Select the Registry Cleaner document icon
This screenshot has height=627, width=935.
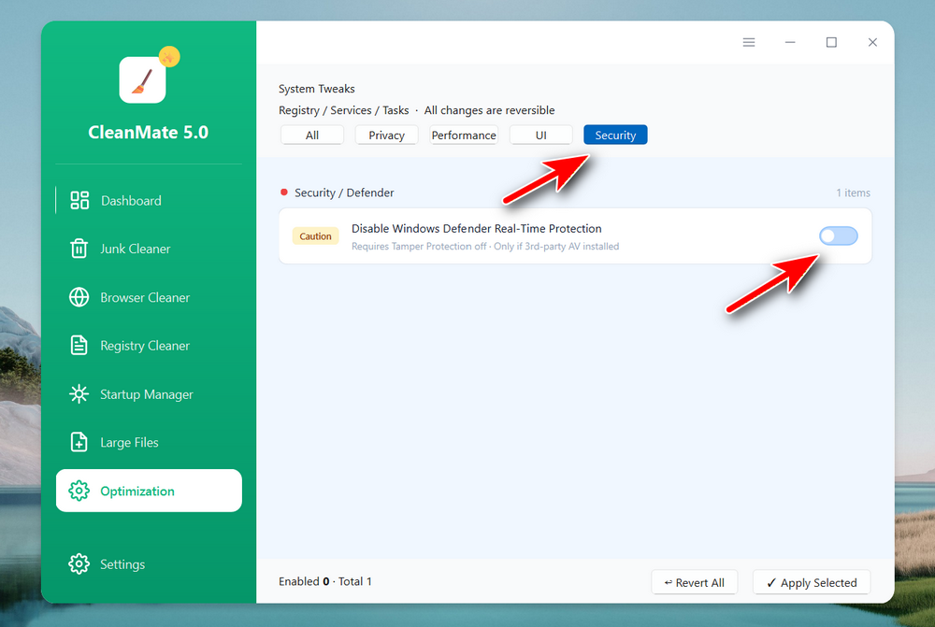click(79, 346)
